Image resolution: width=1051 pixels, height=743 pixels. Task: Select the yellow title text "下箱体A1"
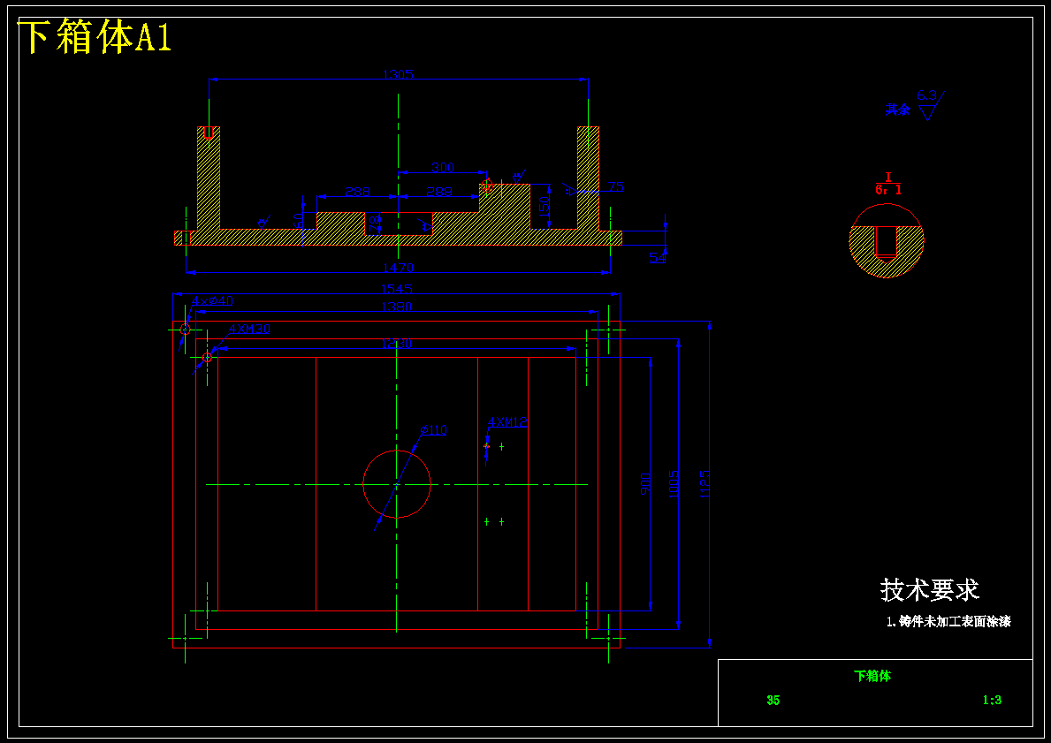(x=95, y=36)
